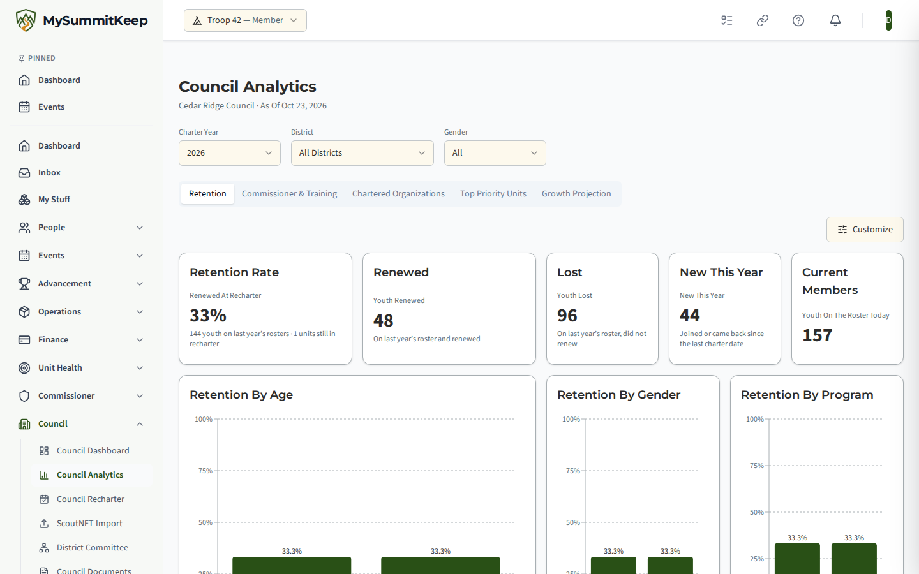Click the Finance card icon
Image resolution: width=919 pixels, height=574 pixels.
point(24,339)
